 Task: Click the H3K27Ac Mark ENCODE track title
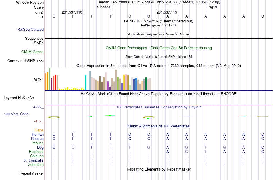tap(159, 94)
